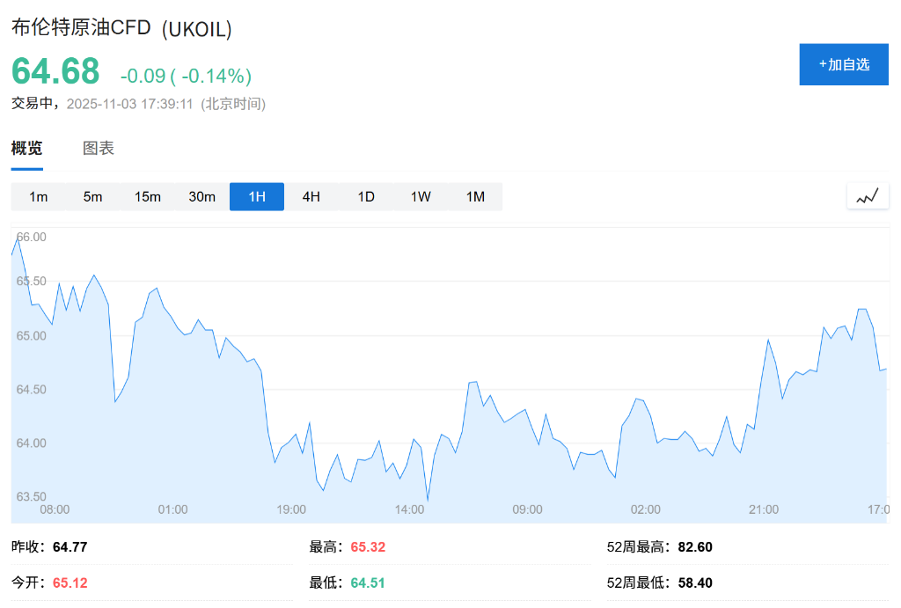The height and width of the screenshot is (608, 901).
Task: Select the 5m timeframe
Action: tap(93, 197)
